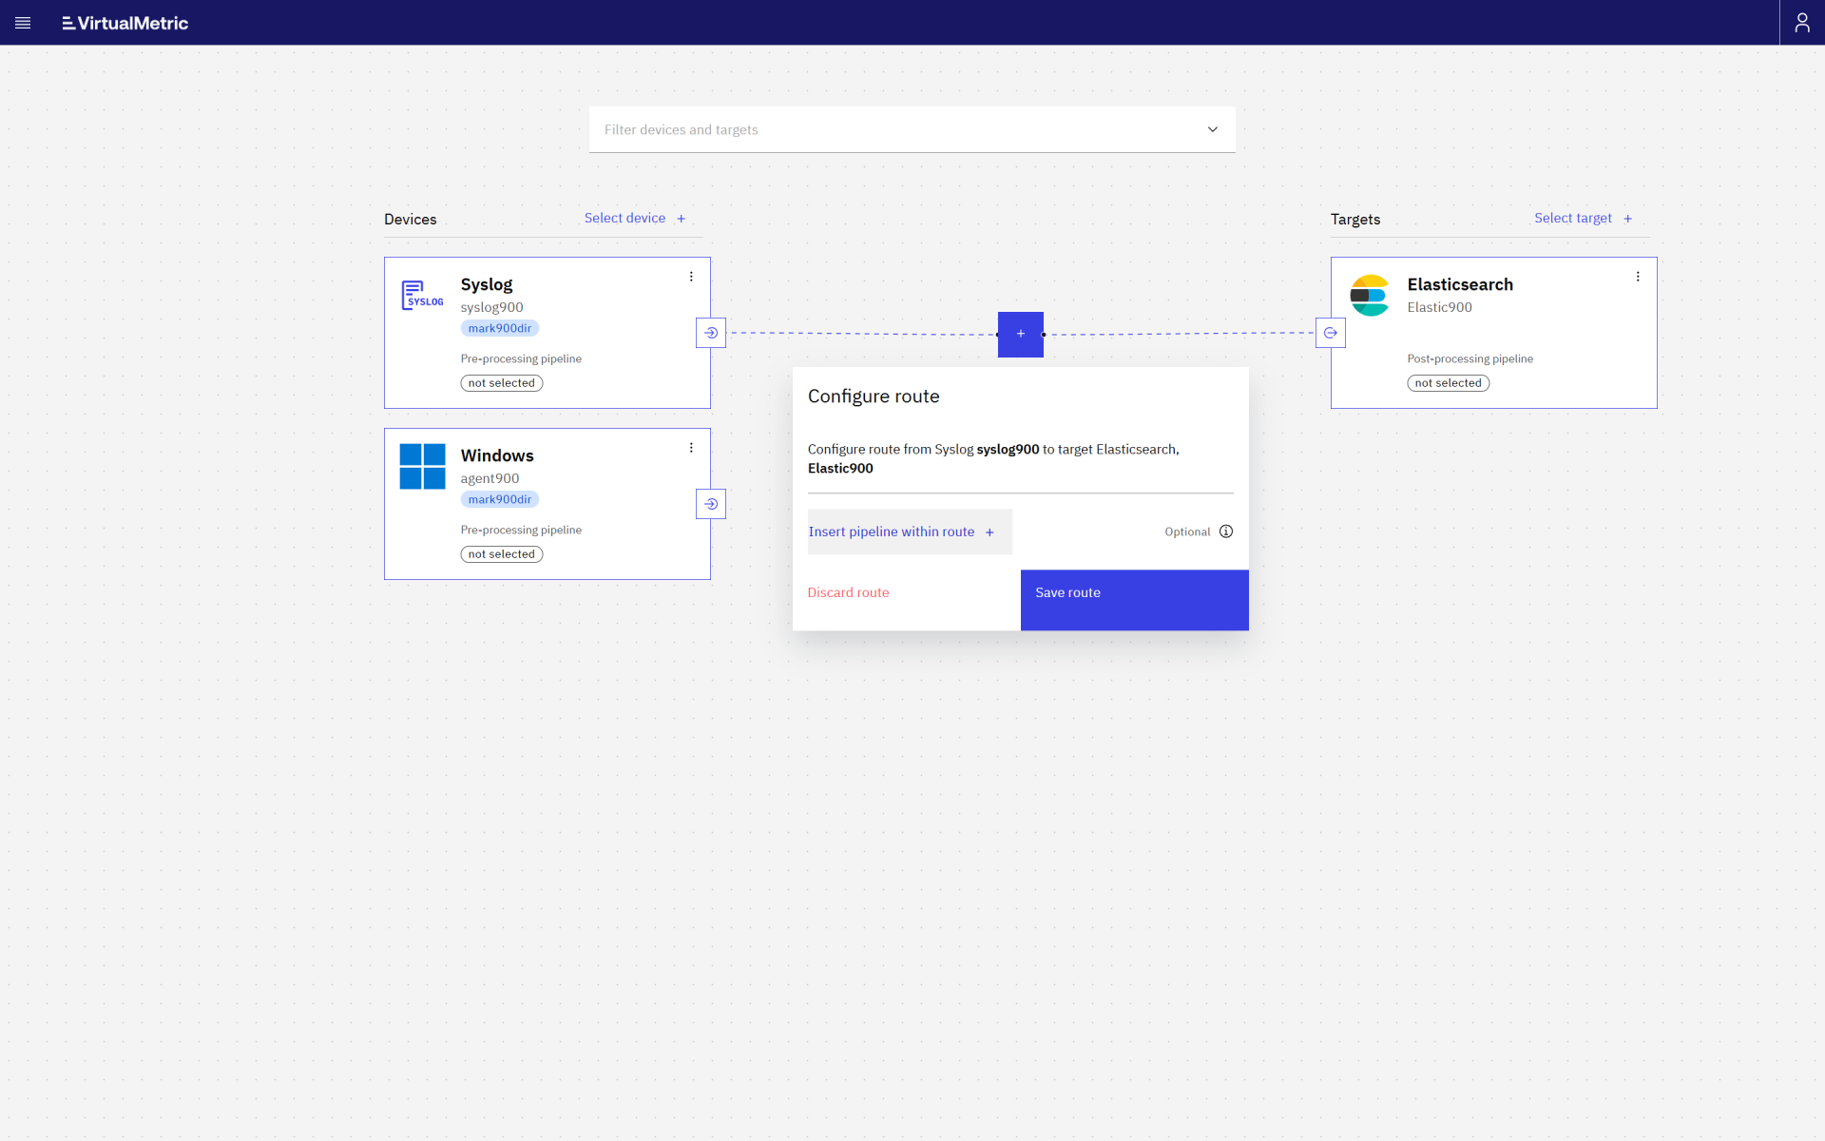The width and height of the screenshot is (1825, 1141).
Task: Expand the filter devices and targets dropdown
Action: click(x=1212, y=129)
